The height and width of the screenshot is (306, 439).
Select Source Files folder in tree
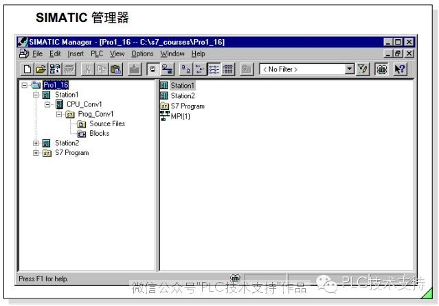coord(107,123)
